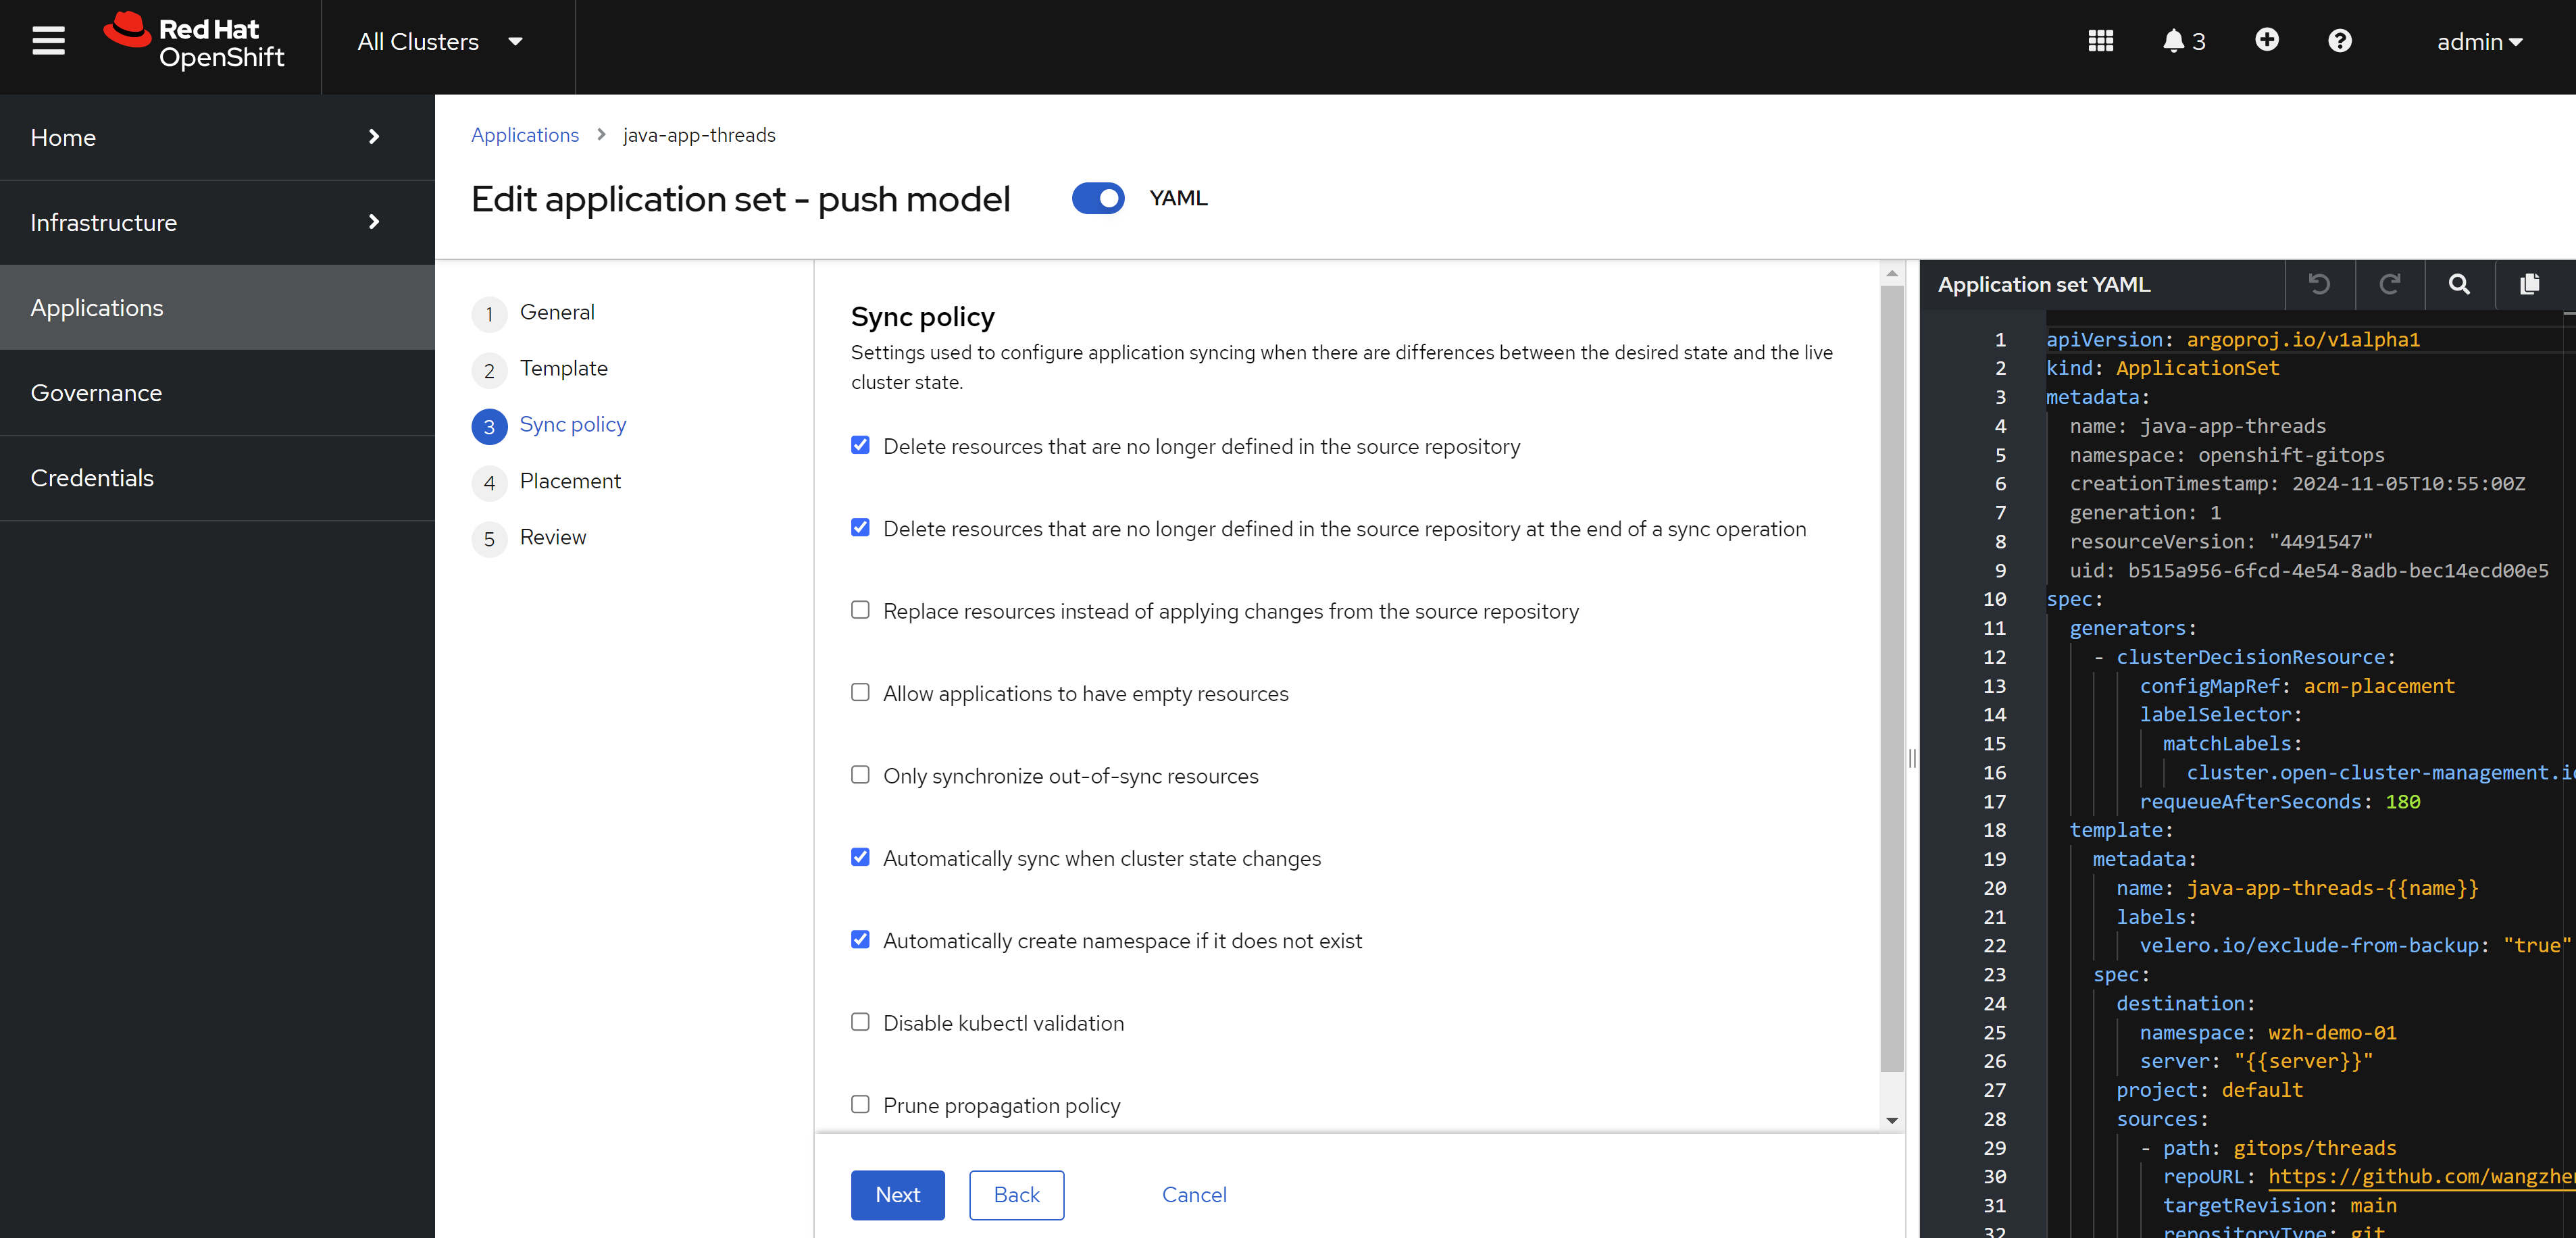Open the admin user menu
The width and height of the screenshot is (2576, 1238).
click(x=2479, y=42)
